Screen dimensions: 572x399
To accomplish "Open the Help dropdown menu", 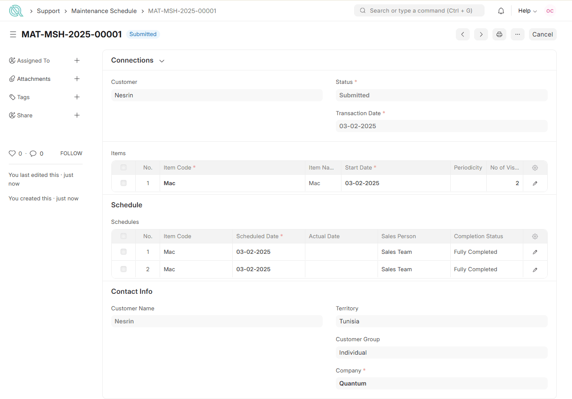I will click(x=527, y=11).
